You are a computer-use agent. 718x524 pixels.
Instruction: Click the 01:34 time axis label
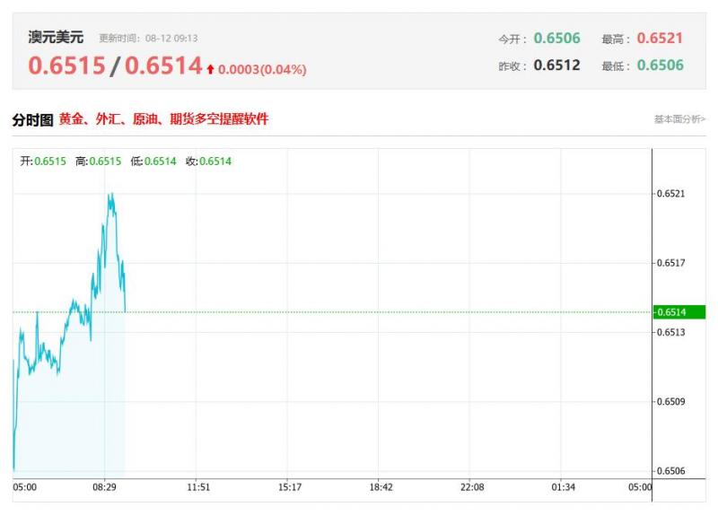tap(564, 487)
